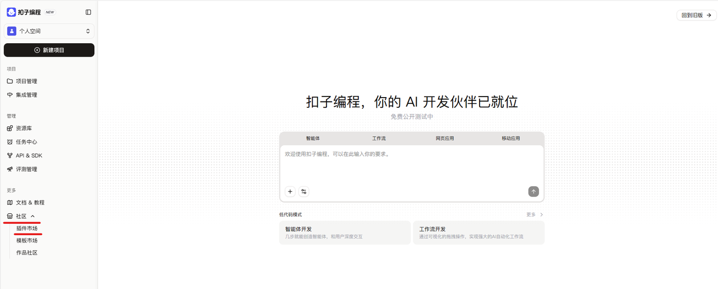Collapse the 社区 section chevron

tap(33, 216)
